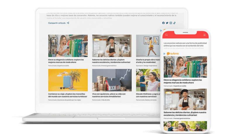Click the 'Eleve su elegancia cotidiana' headline on the phone

[183, 81]
